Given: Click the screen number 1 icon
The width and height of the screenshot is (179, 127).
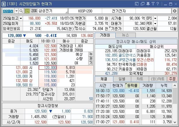Looking at the screenshot, I should 3,3.
